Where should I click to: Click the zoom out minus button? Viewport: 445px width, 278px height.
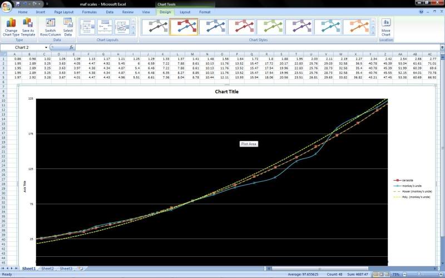405,274
